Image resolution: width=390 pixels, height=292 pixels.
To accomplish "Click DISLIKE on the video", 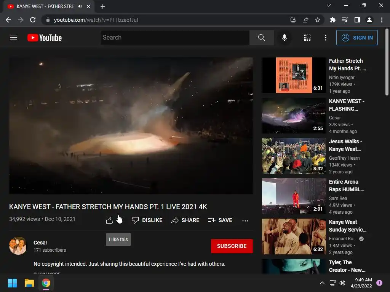I will pos(147,220).
